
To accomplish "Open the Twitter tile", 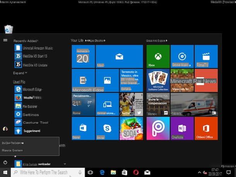I will [x=131, y=104].
